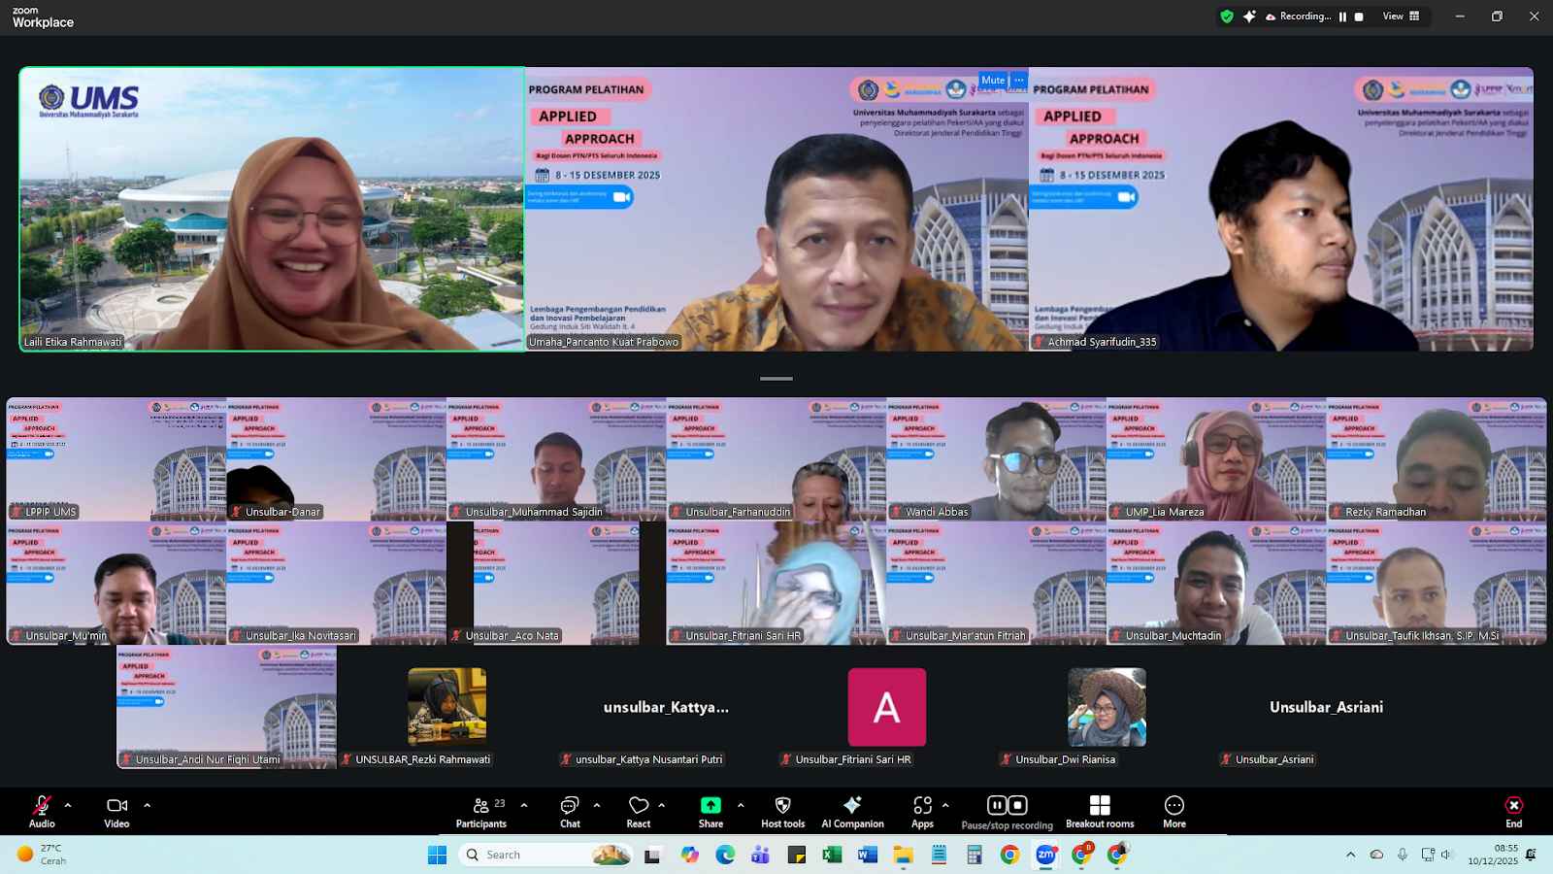The image size is (1553, 874).
Task: Open the View layout menu
Action: pos(1401,17)
